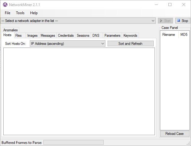Switch to the Images tab
The width and height of the screenshot is (191, 146).
[32, 36]
